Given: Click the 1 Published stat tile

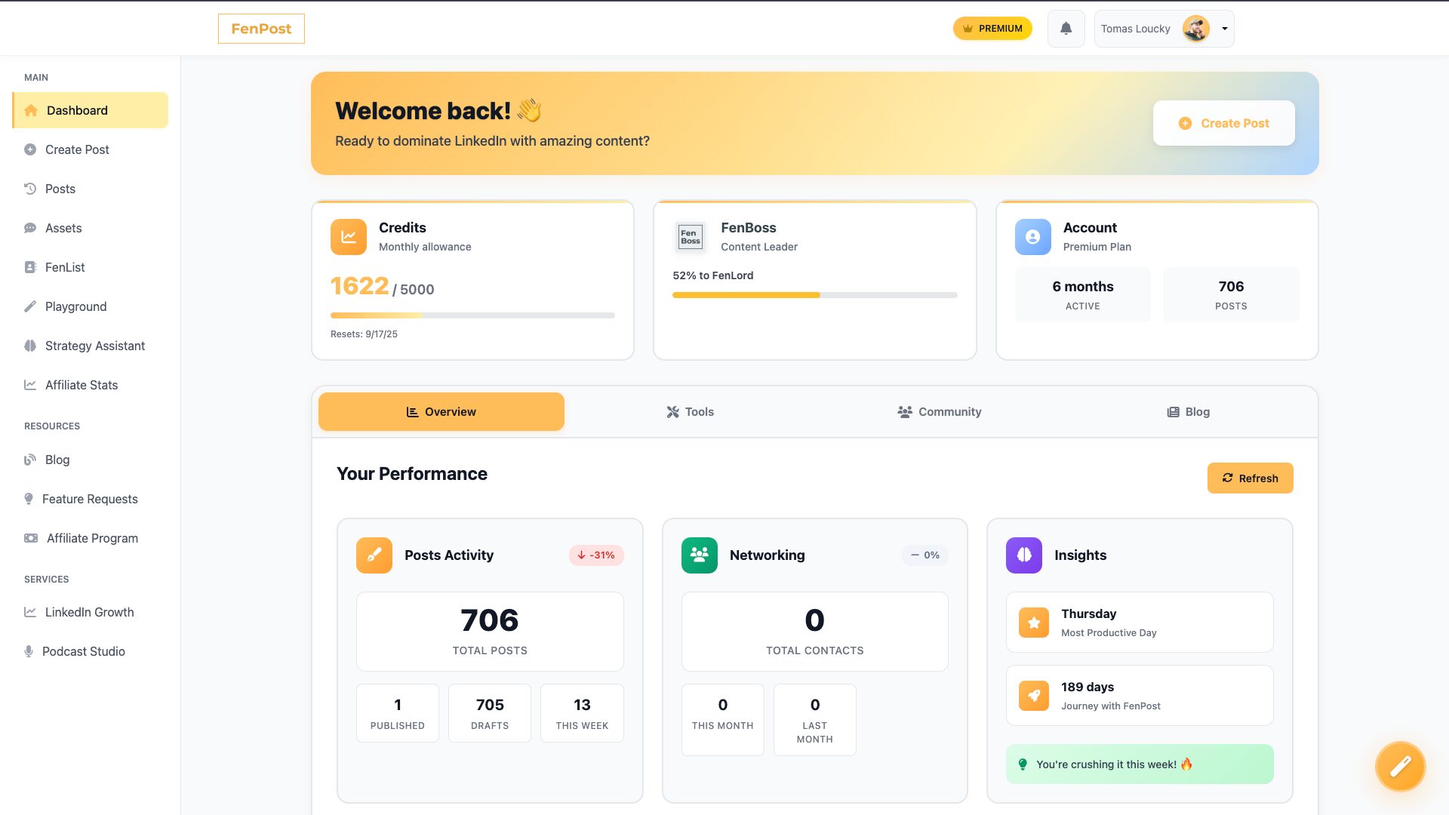Looking at the screenshot, I should point(398,713).
